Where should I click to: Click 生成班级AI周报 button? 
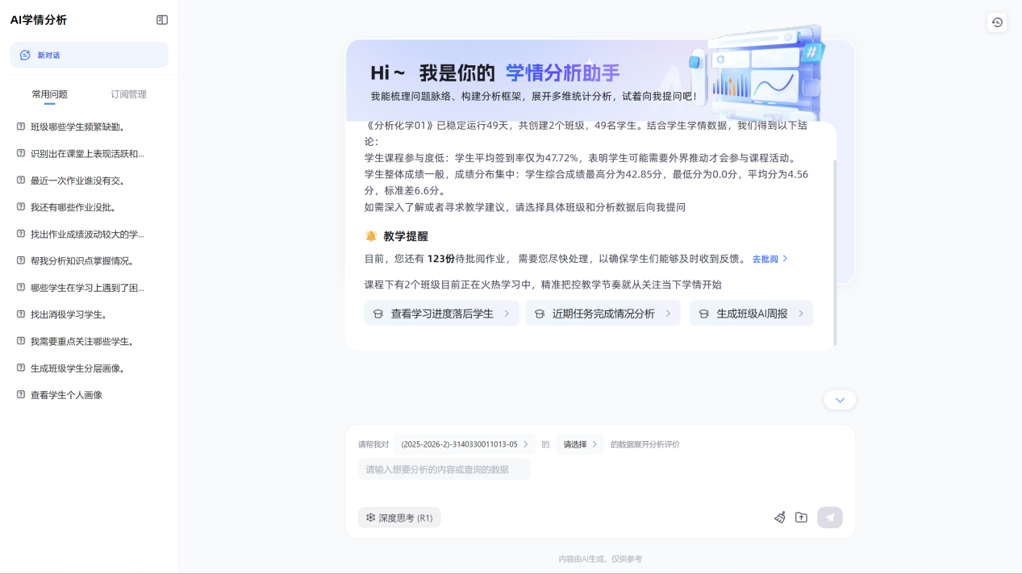coord(751,314)
